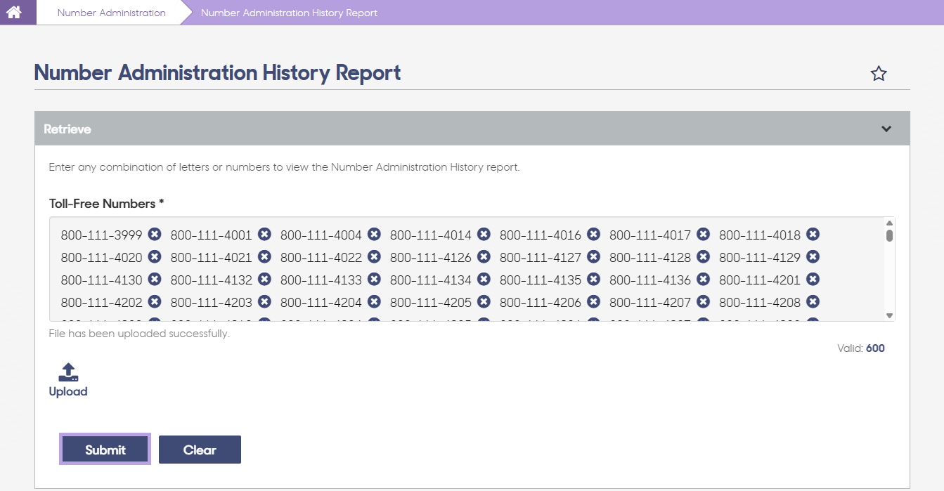
Task: Remove number 800-111-4201
Action: [813, 280]
